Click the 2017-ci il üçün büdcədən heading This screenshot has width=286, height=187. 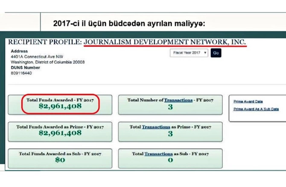pyautogui.click(x=129, y=23)
